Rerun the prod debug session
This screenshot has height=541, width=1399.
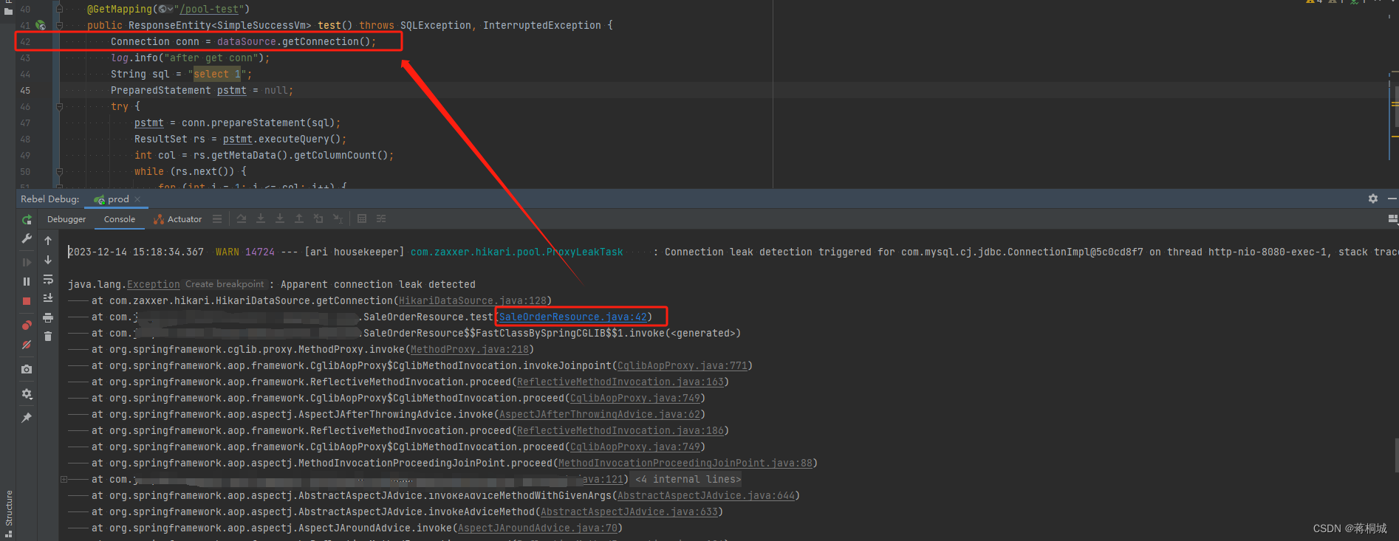pos(27,219)
